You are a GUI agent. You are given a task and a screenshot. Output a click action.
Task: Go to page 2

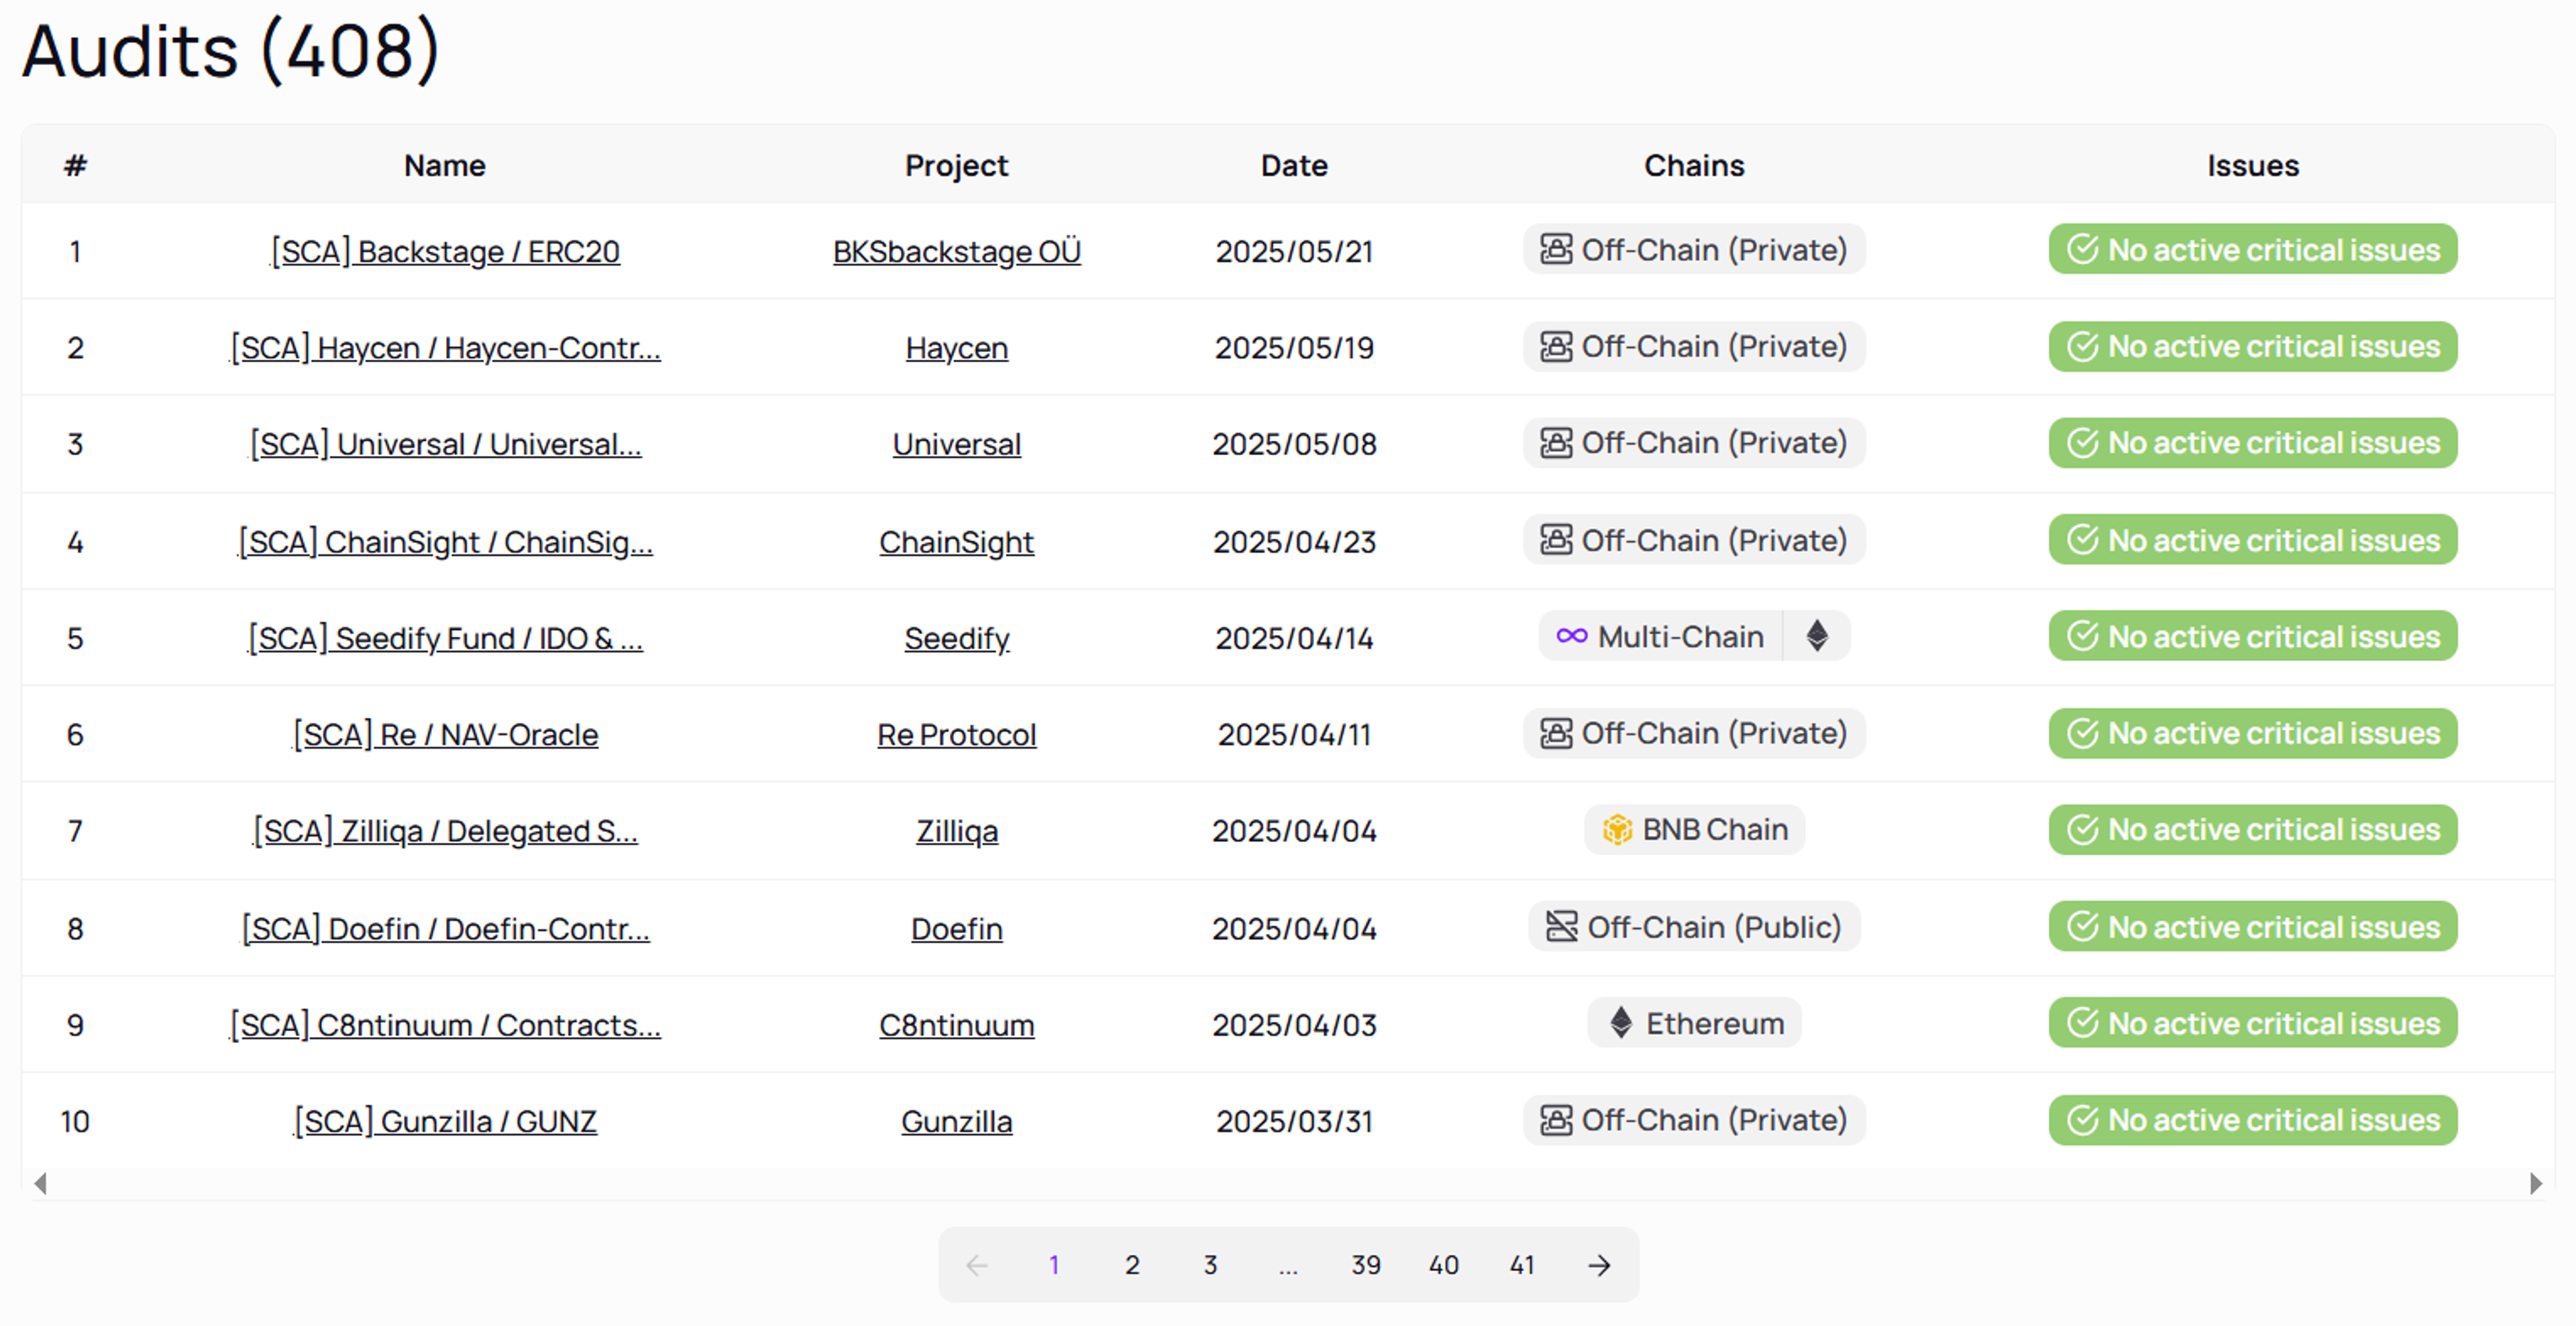(1132, 1265)
